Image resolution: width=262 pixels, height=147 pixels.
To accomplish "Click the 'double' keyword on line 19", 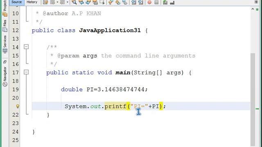I will click(x=72, y=89).
